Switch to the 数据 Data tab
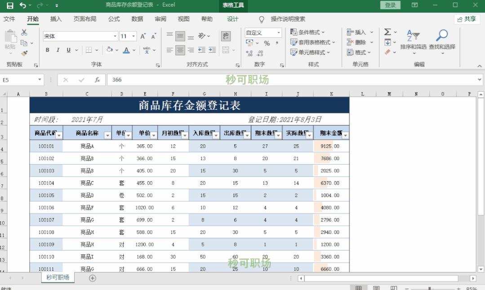The image size is (485, 290). coord(137,19)
